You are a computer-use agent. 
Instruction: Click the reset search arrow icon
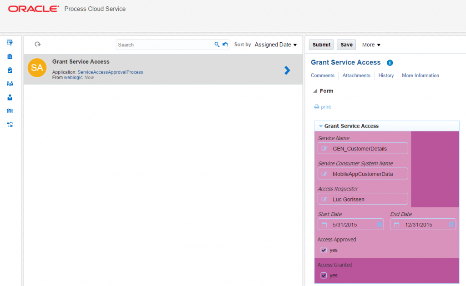pos(225,45)
